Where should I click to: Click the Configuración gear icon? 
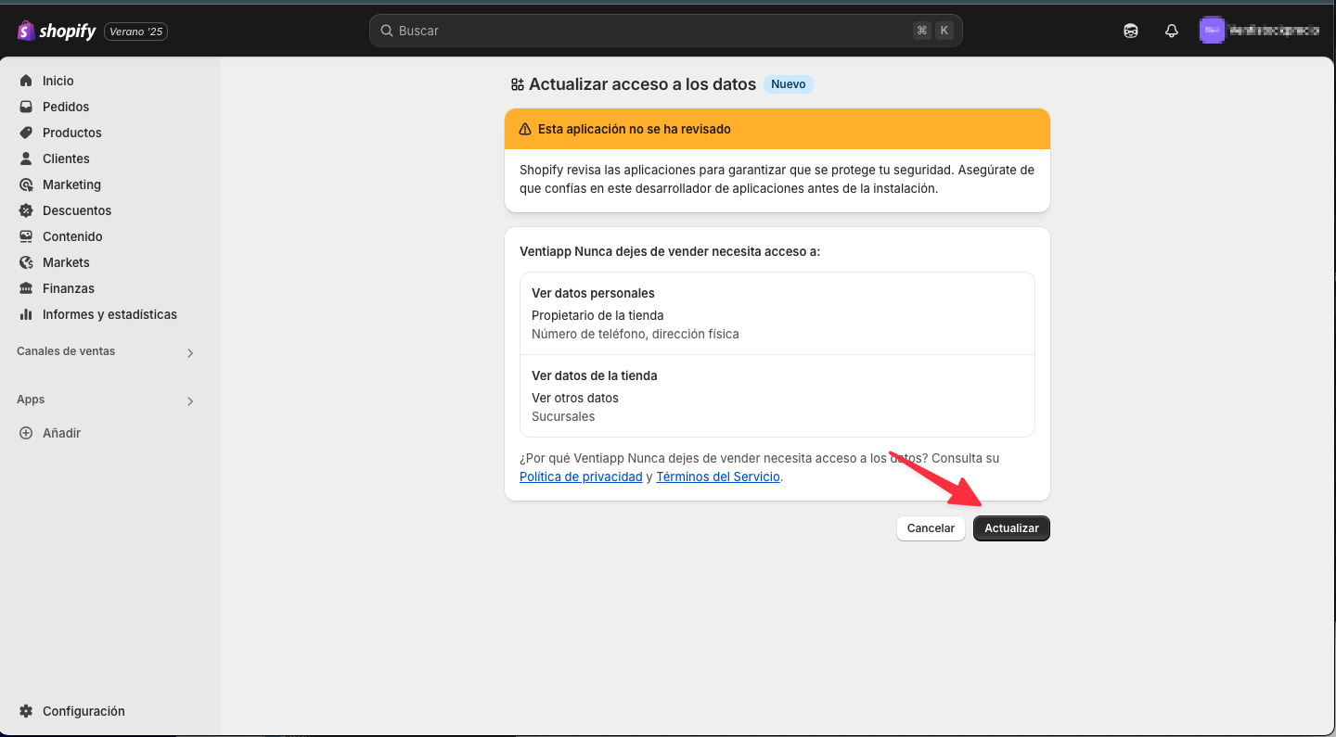pyautogui.click(x=26, y=711)
